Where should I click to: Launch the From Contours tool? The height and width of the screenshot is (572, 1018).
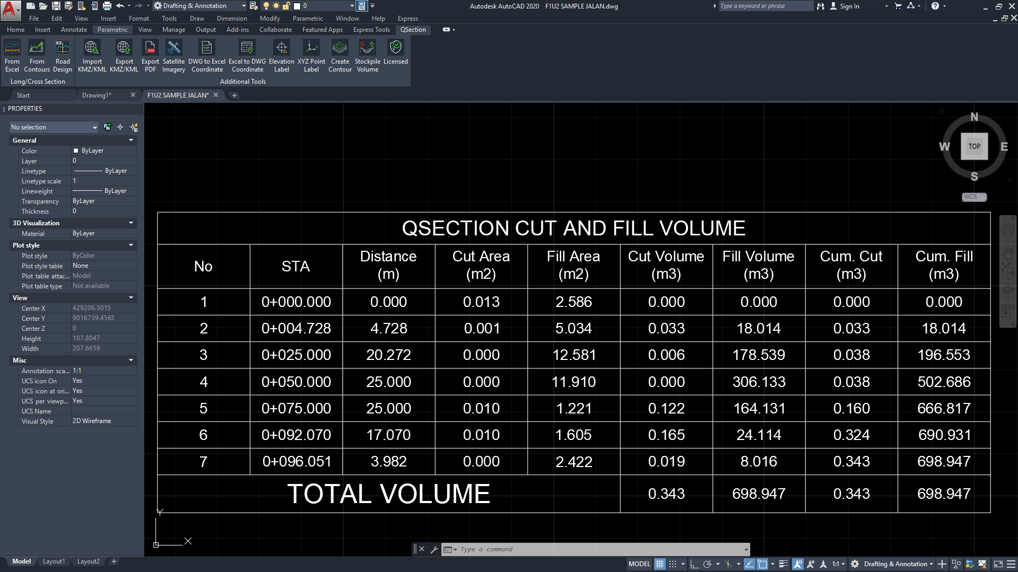pos(37,56)
